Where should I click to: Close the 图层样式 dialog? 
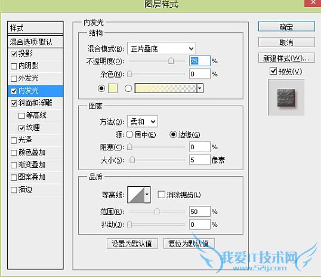(313, 3)
